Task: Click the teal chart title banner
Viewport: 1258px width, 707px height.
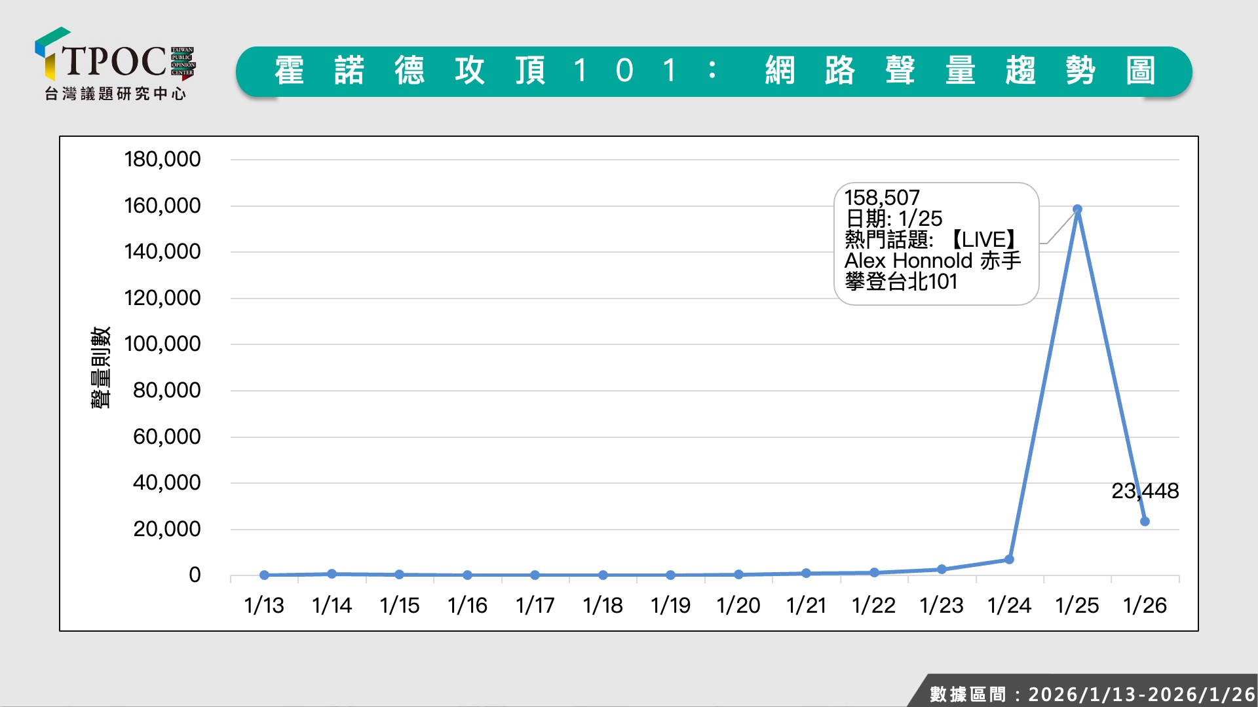Action: click(x=714, y=71)
